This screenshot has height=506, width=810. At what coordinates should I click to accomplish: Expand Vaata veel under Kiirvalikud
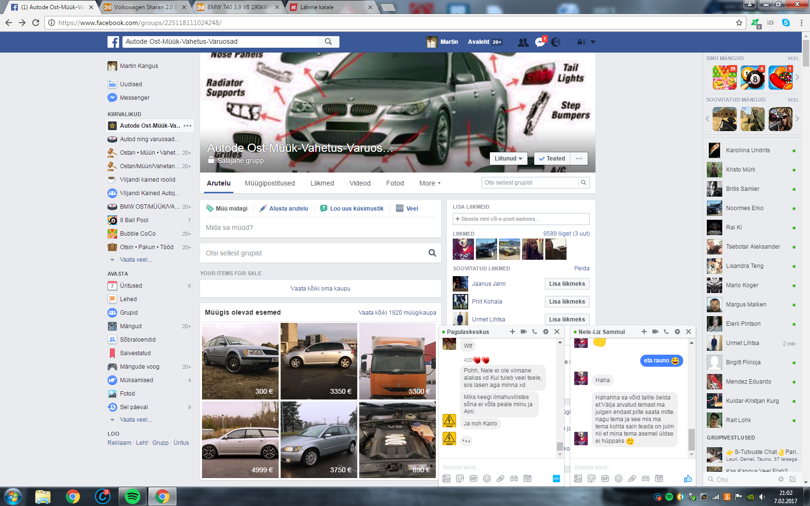135,260
